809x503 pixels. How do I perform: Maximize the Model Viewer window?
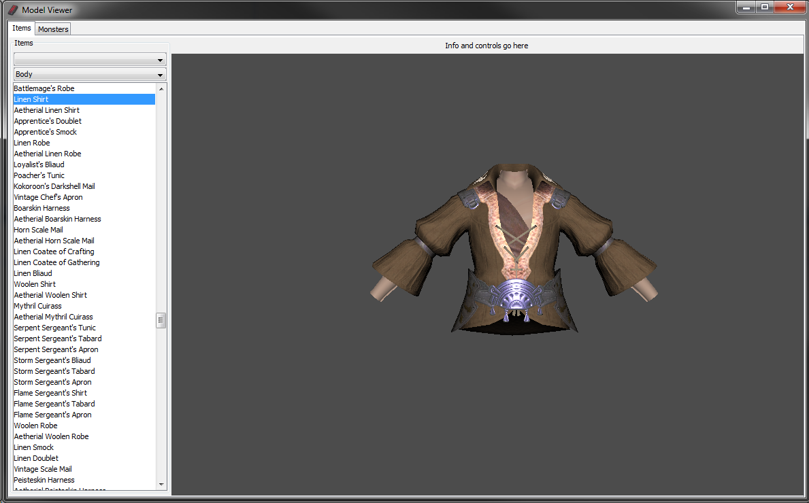click(x=765, y=7)
